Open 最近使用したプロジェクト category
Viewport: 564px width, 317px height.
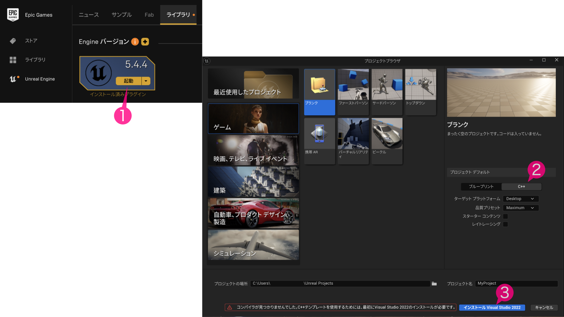tap(253, 84)
